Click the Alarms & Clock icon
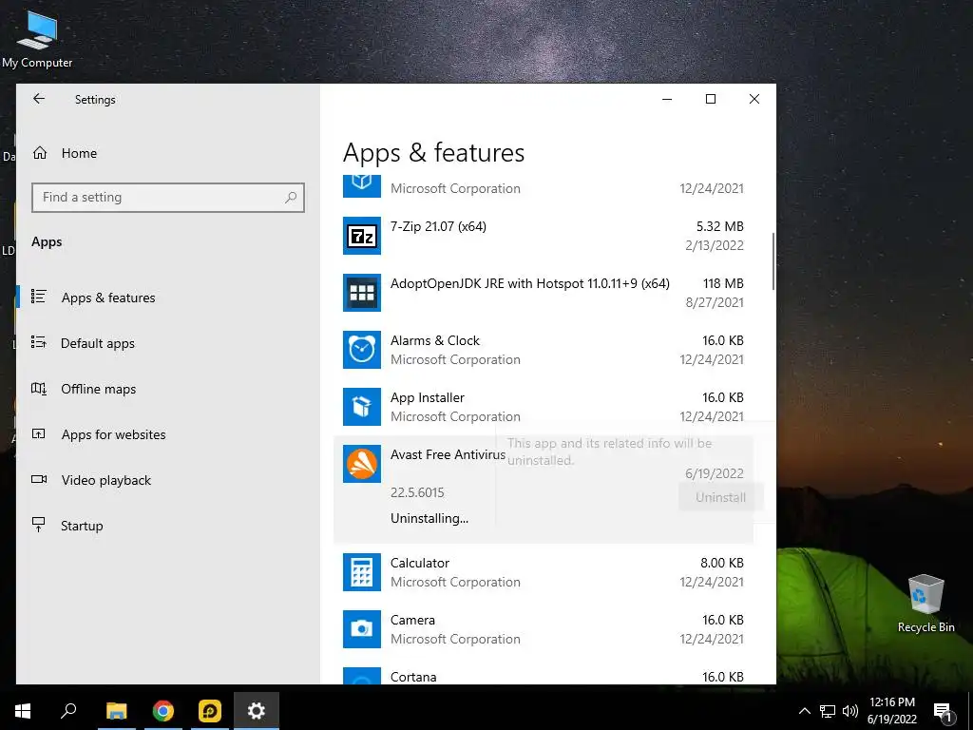This screenshot has width=973, height=730. (x=362, y=350)
